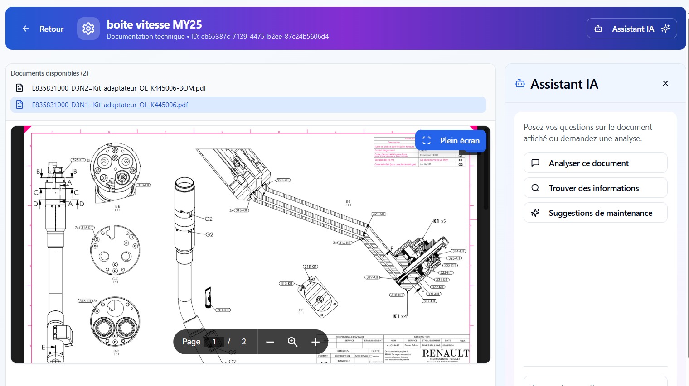The height and width of the screenshot is (386, 689).
Task: Click the total page count 2
Action: [244, 342]
